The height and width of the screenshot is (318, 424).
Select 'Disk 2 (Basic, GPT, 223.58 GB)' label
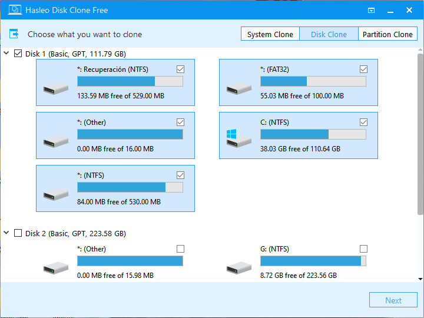[x=75, y=233]
